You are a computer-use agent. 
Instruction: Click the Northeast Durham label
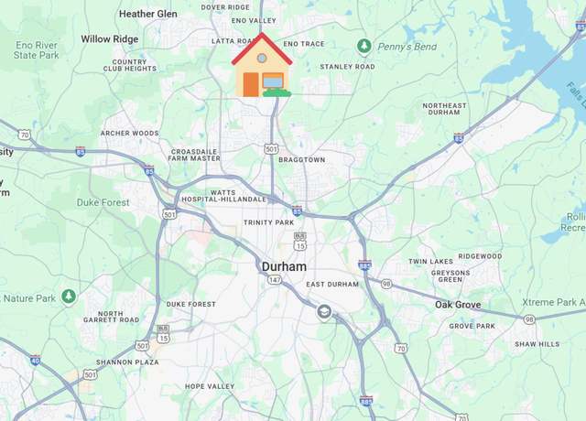pyautogui.click(x=444, y=109)
